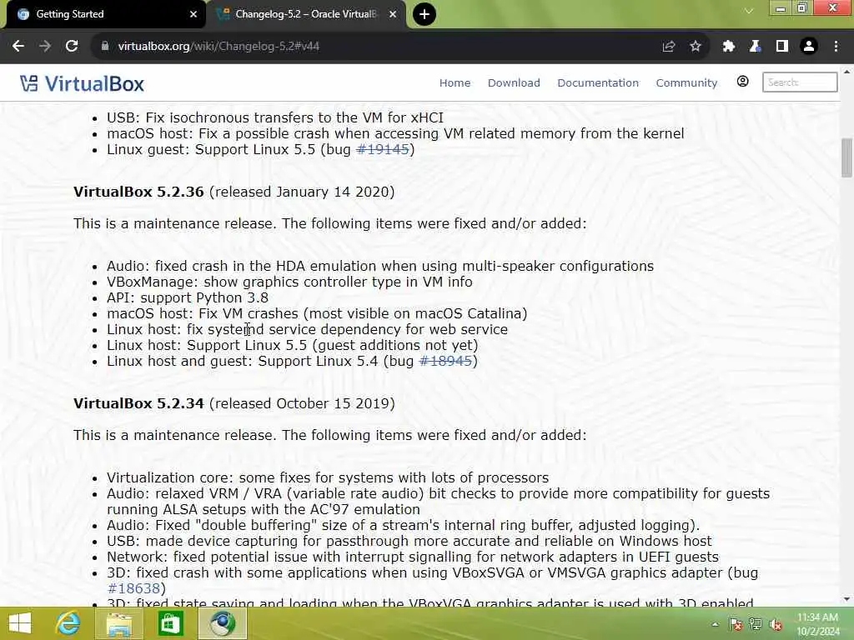Click 'VBoxManage: show graphics controller type' line
Viewport: 854px width, 640px height.
289,282
